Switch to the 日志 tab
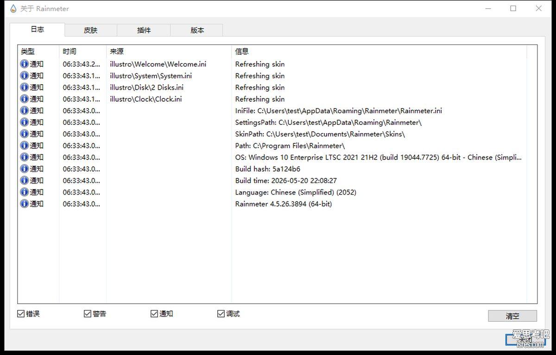Image resolution: width=556 pixels, height=355 pixels. click(x=37, y=29)
